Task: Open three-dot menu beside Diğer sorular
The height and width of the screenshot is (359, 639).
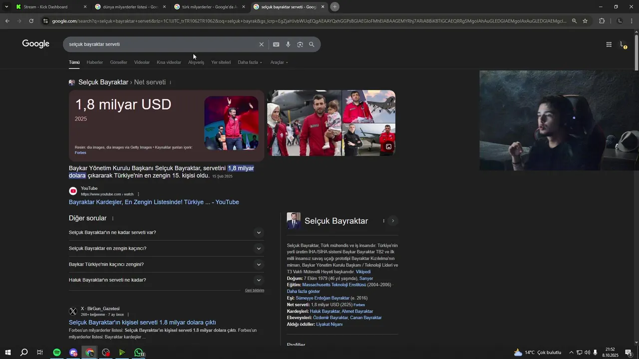Action: [x=113, y=218]
